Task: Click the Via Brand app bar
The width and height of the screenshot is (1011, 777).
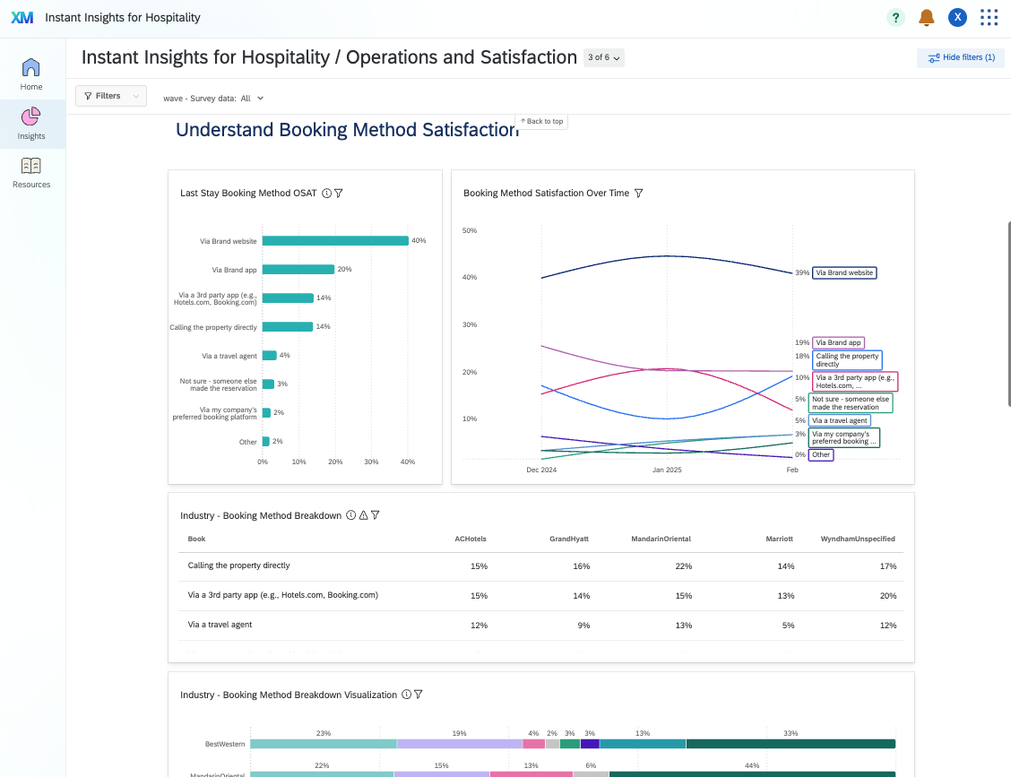Action: (298, 270)
